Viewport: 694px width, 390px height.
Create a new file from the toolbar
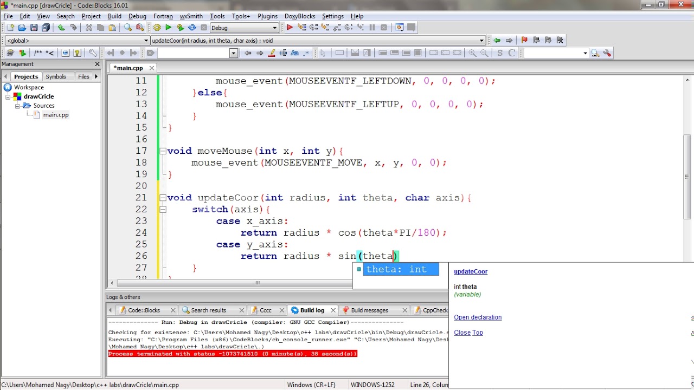point(10,28)
